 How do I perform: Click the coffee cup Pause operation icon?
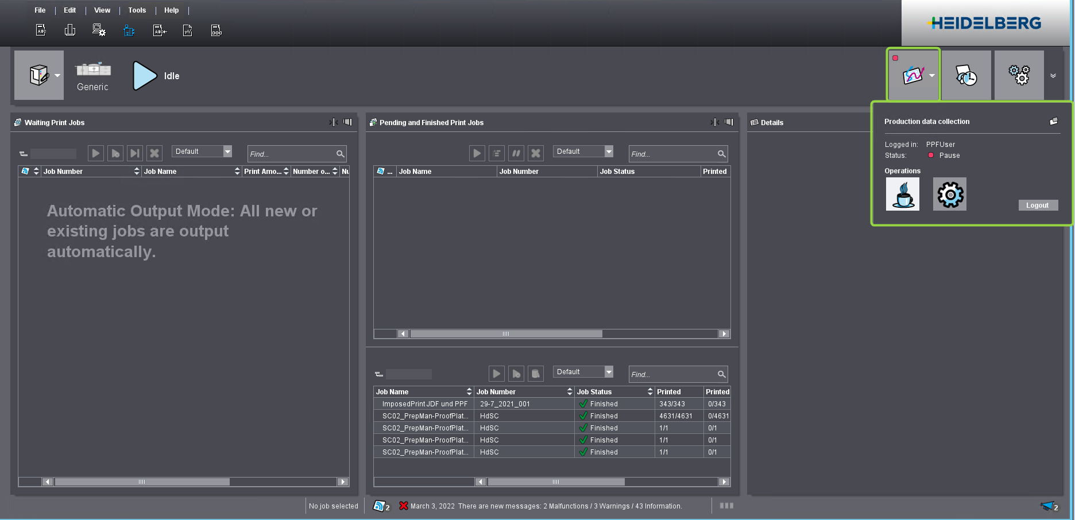pyautogui.click(x=902, y=194)
